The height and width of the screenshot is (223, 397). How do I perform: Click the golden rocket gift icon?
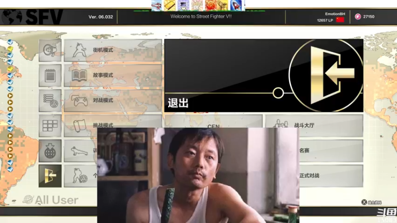(223, 5)
